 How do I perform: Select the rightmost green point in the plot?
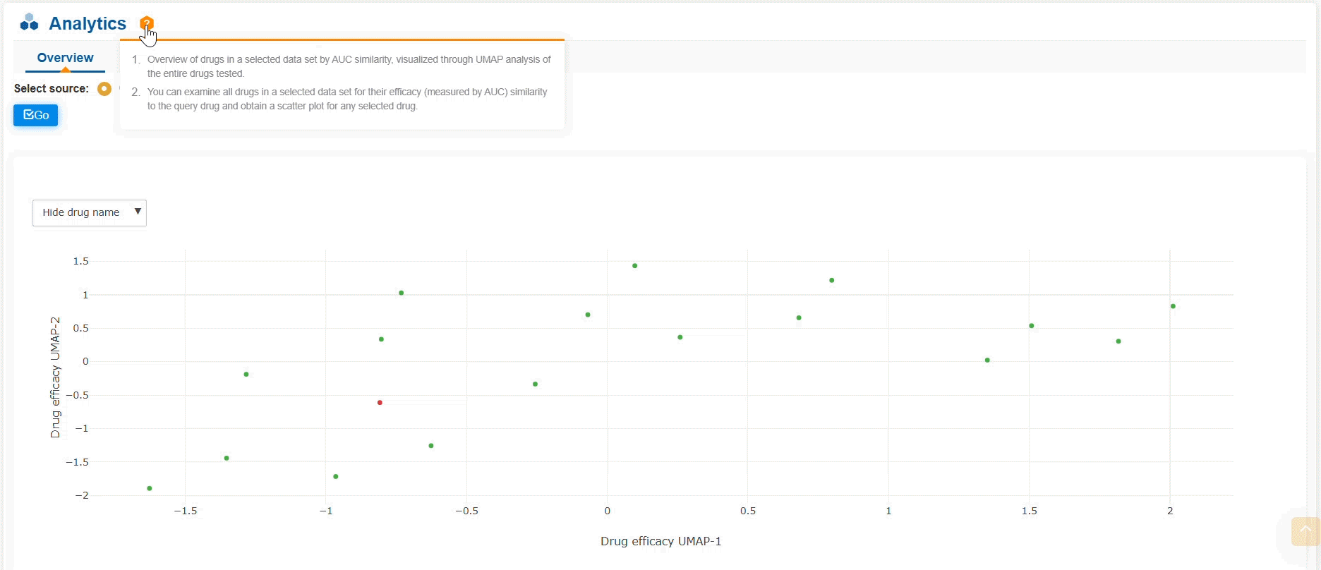[1173, 306]
